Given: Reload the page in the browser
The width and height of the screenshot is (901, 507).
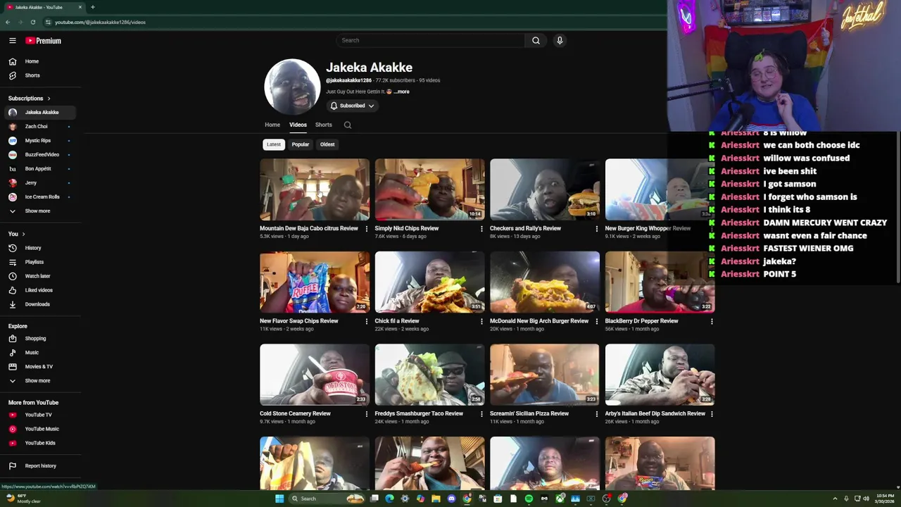Looking at the screenshot, I should coord(32,22).
